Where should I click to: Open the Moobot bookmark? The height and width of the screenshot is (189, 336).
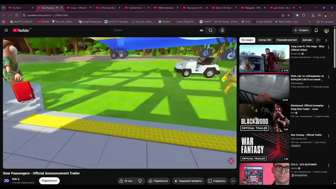coord(164,22)
